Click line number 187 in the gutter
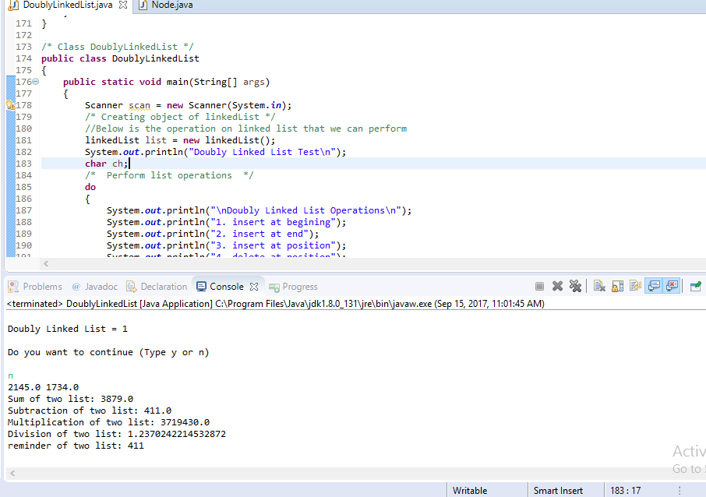The width and height of the screenshot is (706, 497). pyautogui.click(x=23, y=210)
